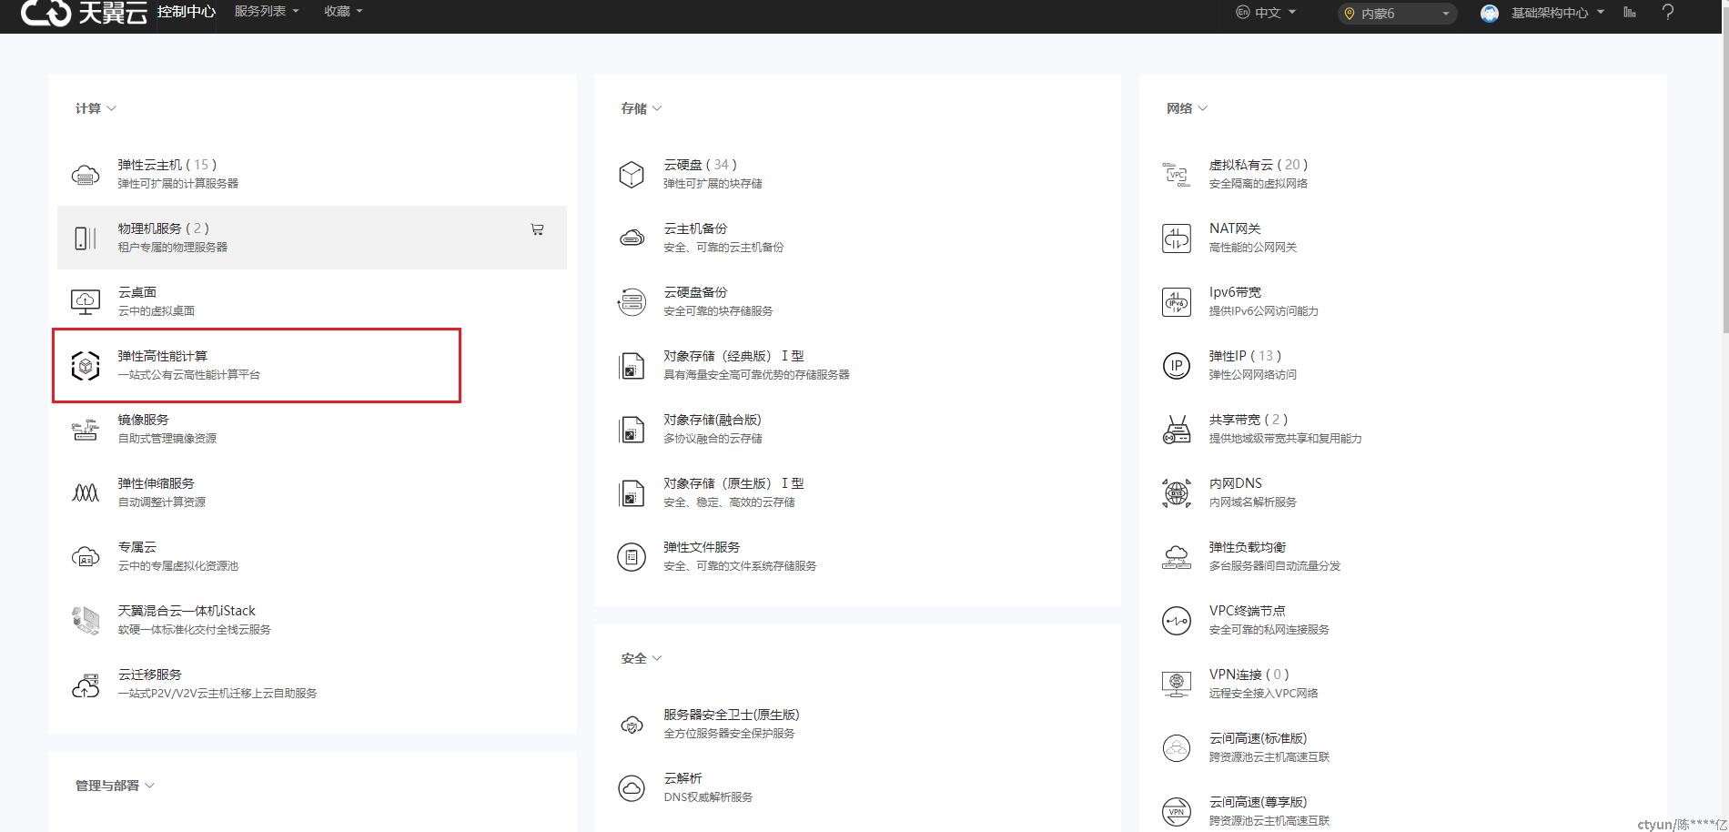
Task: Open the 收藏 favorites dropdown
Action: coord(343,12)
